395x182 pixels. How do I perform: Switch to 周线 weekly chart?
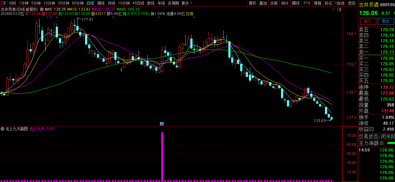101,3
